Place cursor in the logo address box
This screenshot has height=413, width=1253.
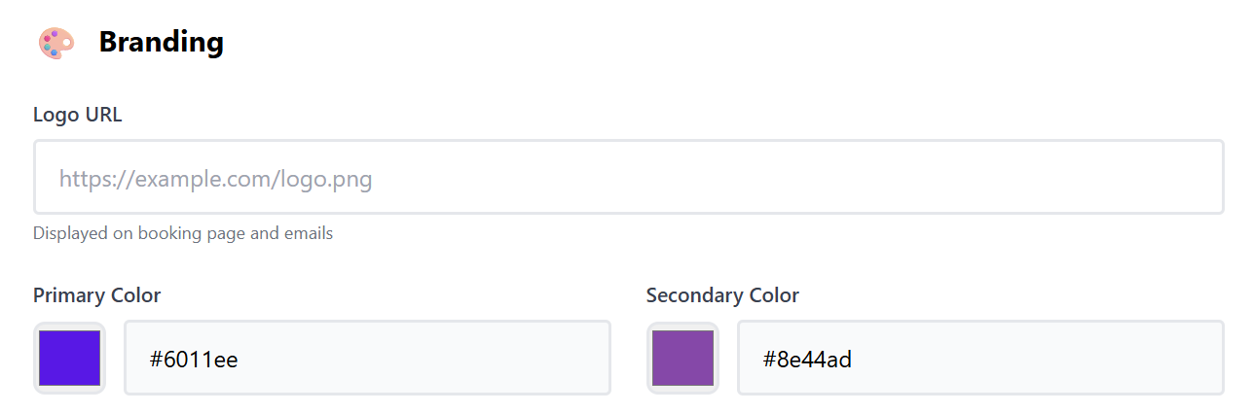coord(628,177)
